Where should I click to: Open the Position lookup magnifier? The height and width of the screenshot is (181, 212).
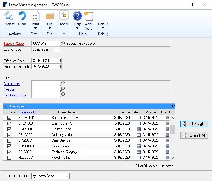point(63,89)
